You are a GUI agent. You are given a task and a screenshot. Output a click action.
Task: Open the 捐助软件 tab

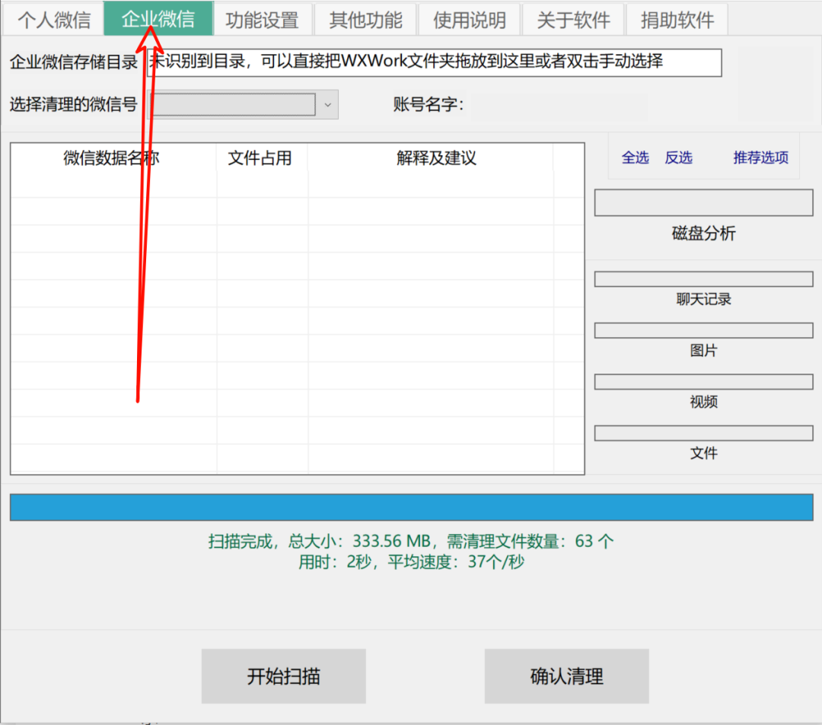[676, 19]
